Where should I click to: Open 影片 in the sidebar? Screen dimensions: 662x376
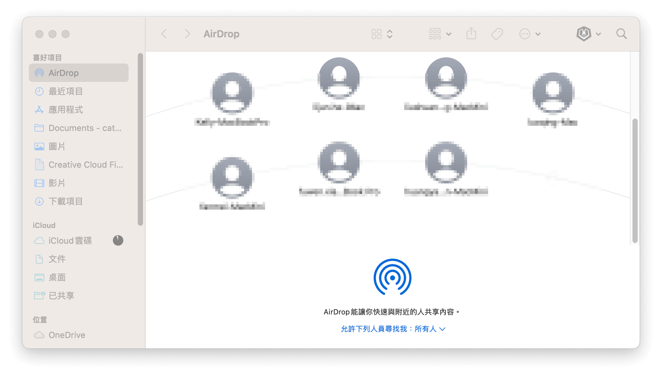coord(79,183)
